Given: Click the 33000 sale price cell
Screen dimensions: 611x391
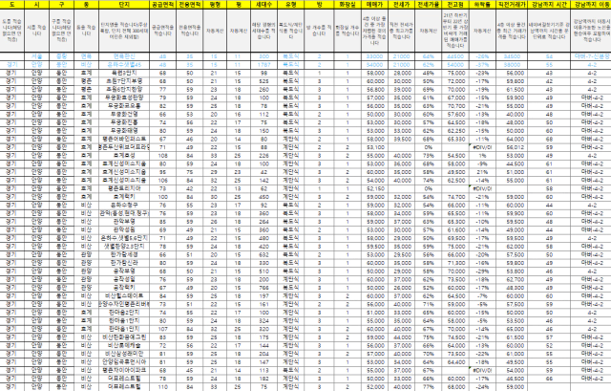Looking at the screenshot, I should pyautogui.click(x=374, y=56).
